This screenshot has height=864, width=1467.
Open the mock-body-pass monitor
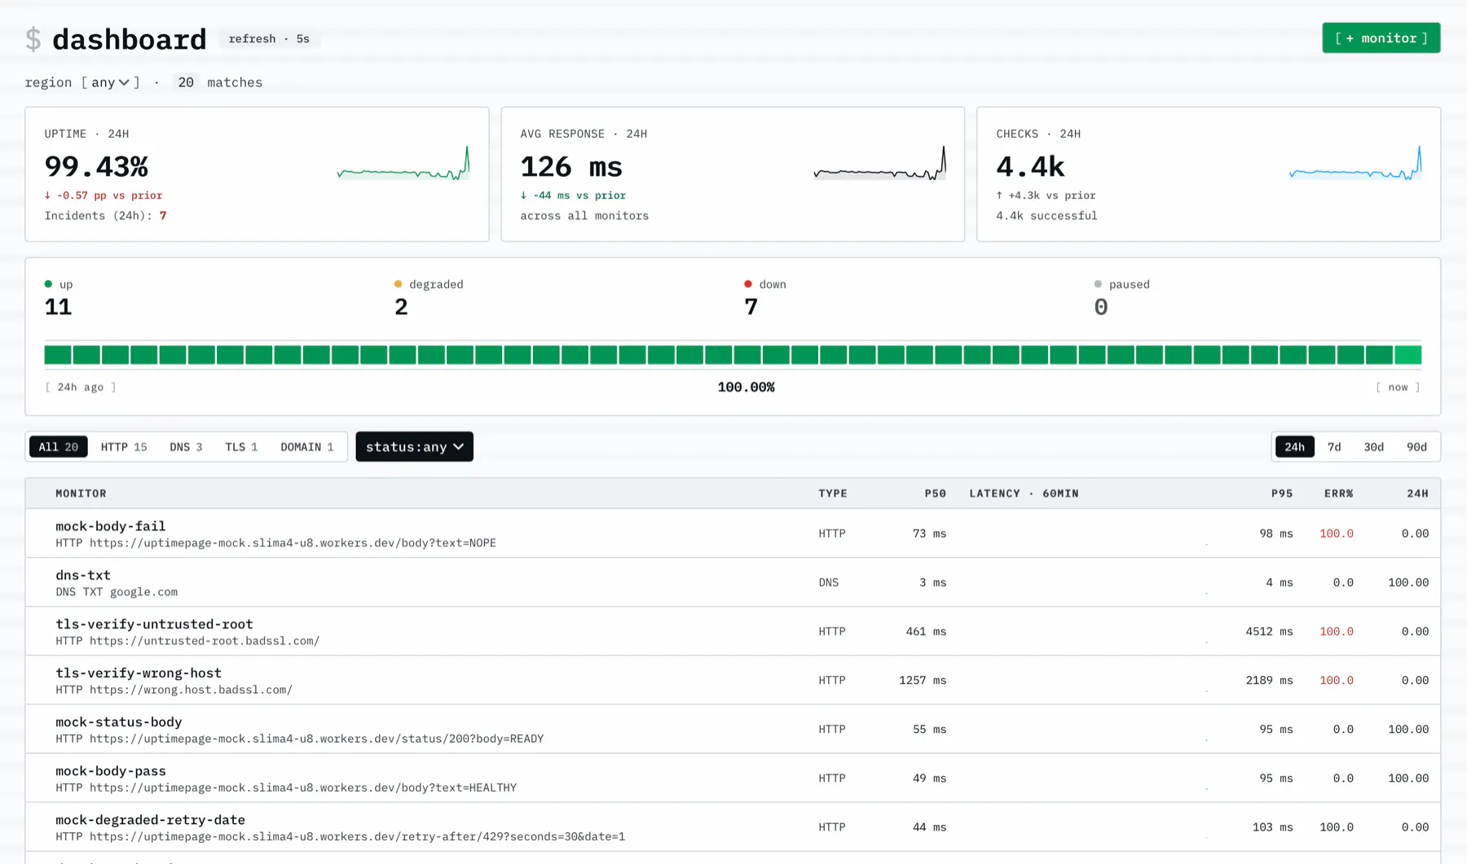click(x=733, y=778)
